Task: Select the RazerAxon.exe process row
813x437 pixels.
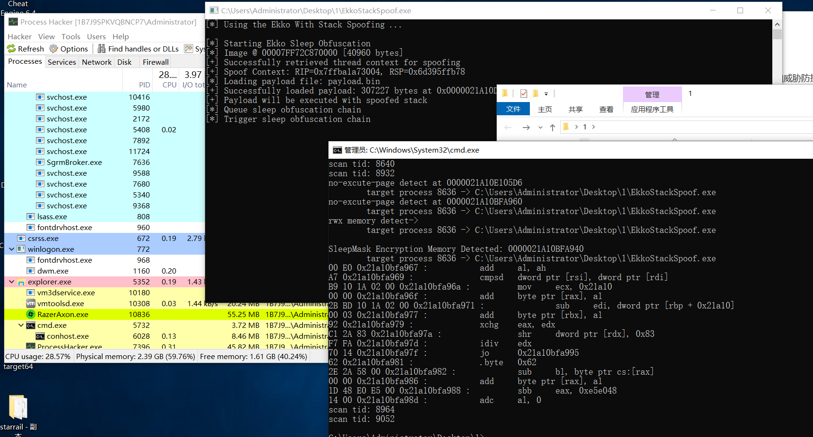Action: tap(166, 314)
